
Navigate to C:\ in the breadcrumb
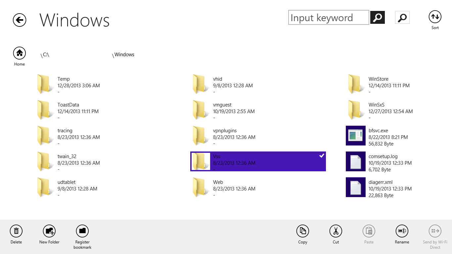click(x=46, y=55)
